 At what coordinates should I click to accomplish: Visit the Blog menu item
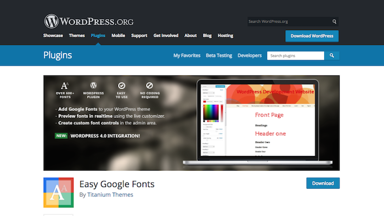coord(207,36)
